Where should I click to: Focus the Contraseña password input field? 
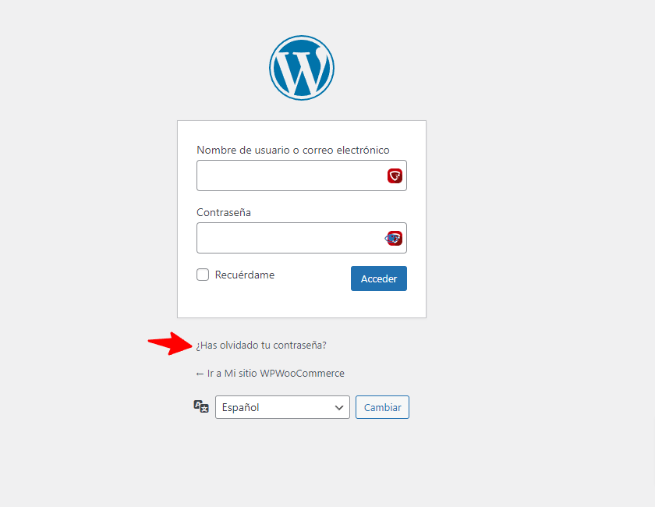pos(302,238)
